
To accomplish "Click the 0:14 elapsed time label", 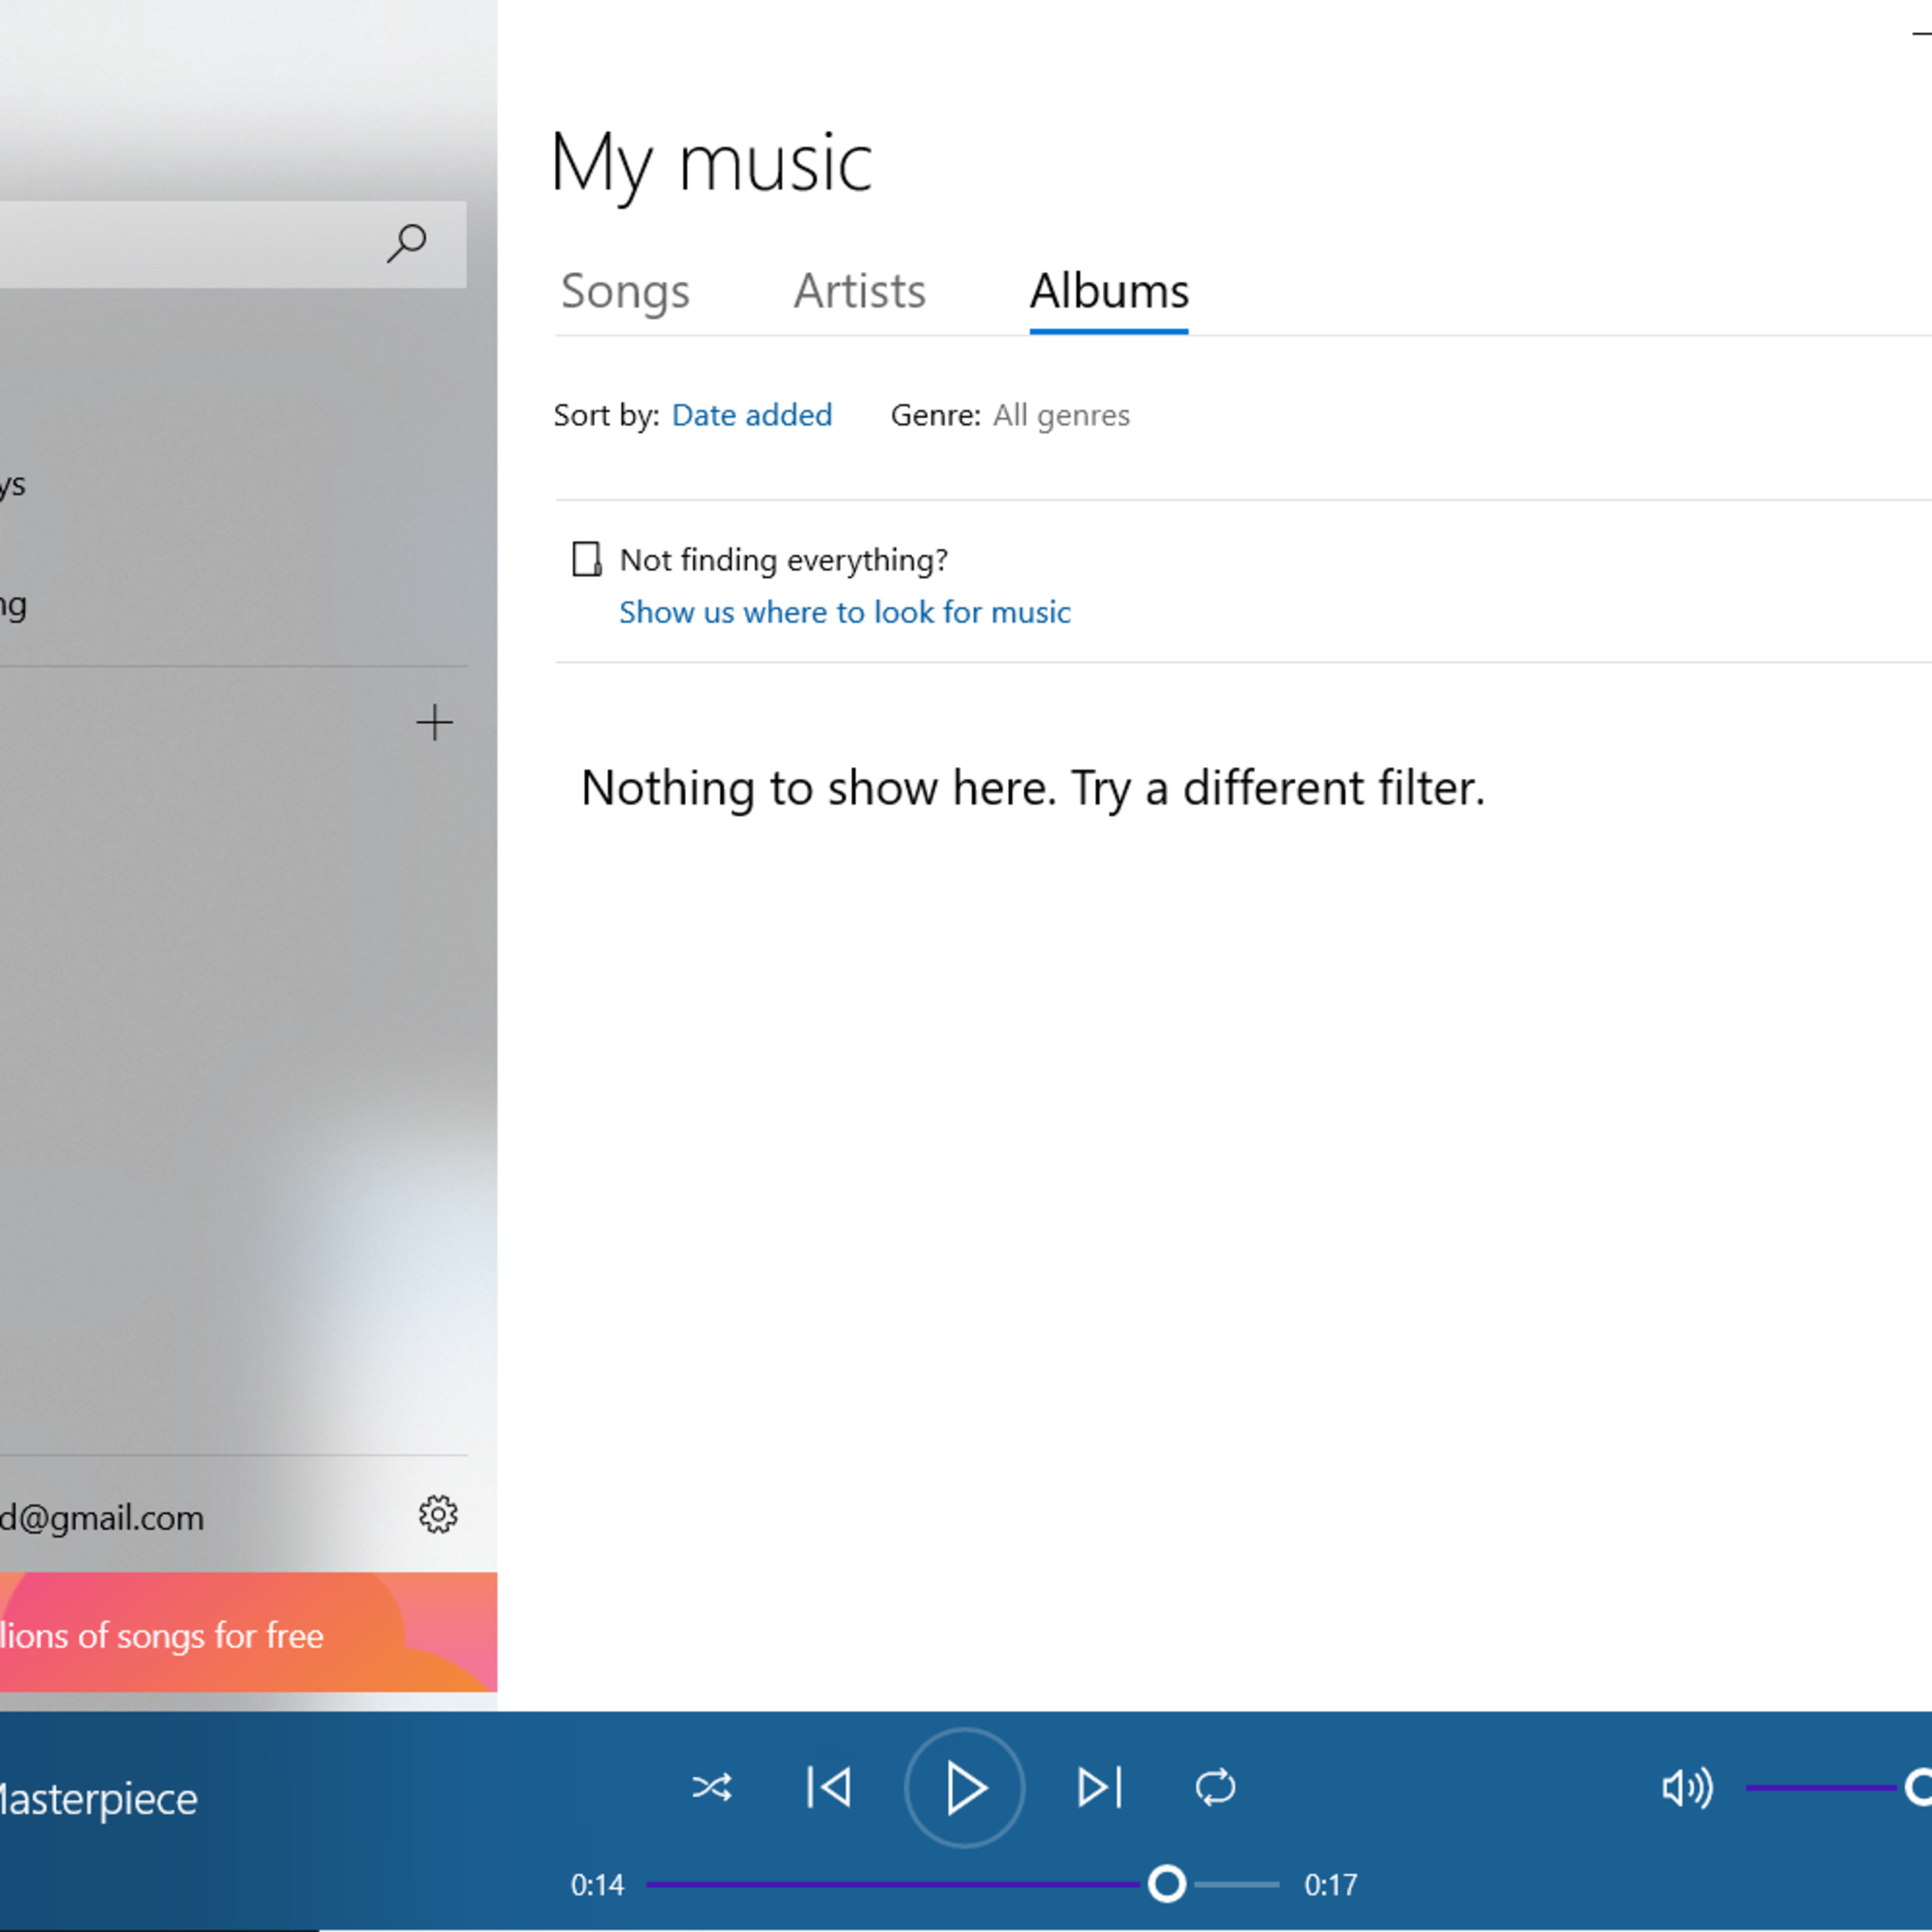I will tap(597, 1885).
